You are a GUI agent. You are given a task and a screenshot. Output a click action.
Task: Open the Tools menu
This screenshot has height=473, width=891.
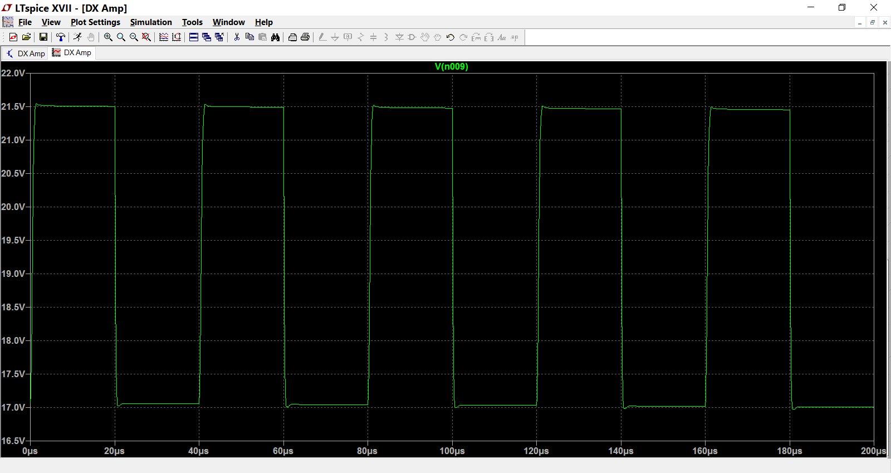[x=192, y=22]
